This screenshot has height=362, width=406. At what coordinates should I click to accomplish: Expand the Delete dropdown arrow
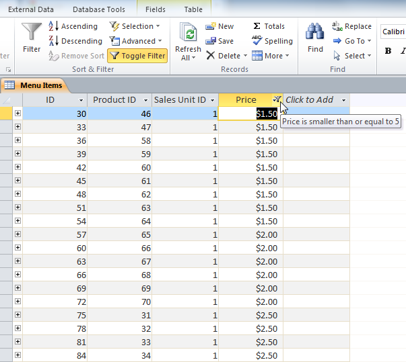pyautogui.click(x=245, y=56)
